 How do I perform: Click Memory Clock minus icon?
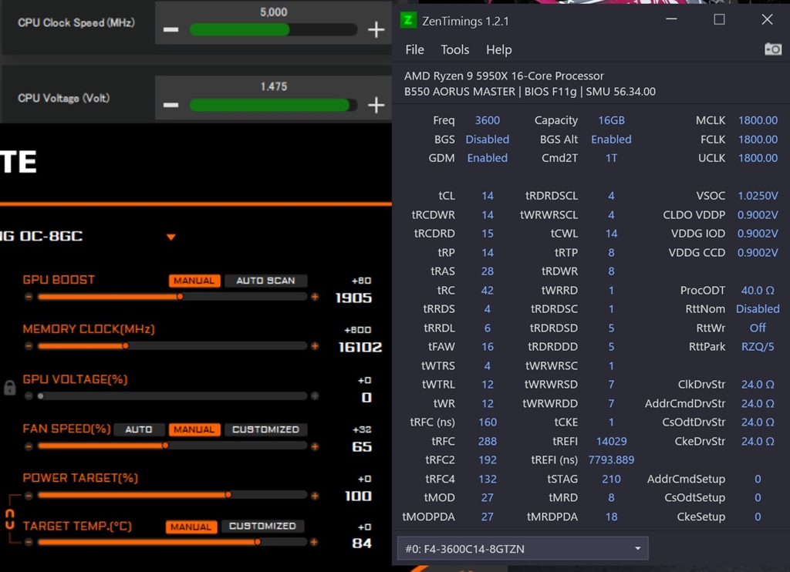(x=29, y=346)
